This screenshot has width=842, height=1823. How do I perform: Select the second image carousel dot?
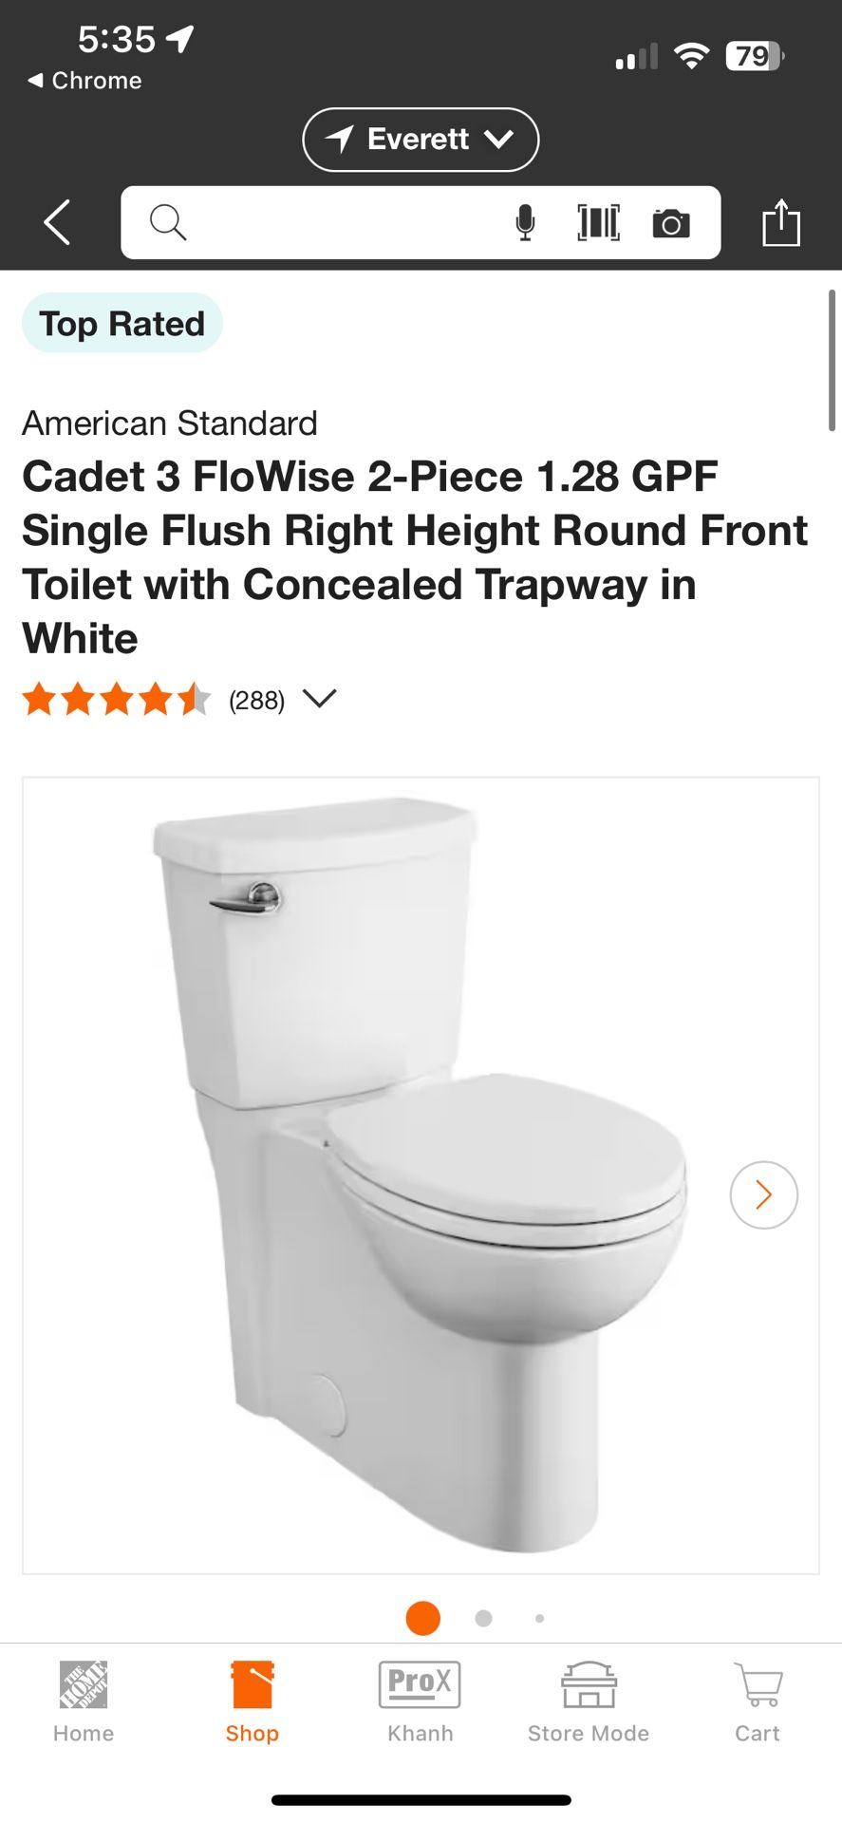[483, 1618]
